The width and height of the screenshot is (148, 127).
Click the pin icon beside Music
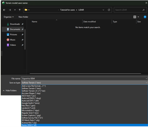[x=22, y=40]
